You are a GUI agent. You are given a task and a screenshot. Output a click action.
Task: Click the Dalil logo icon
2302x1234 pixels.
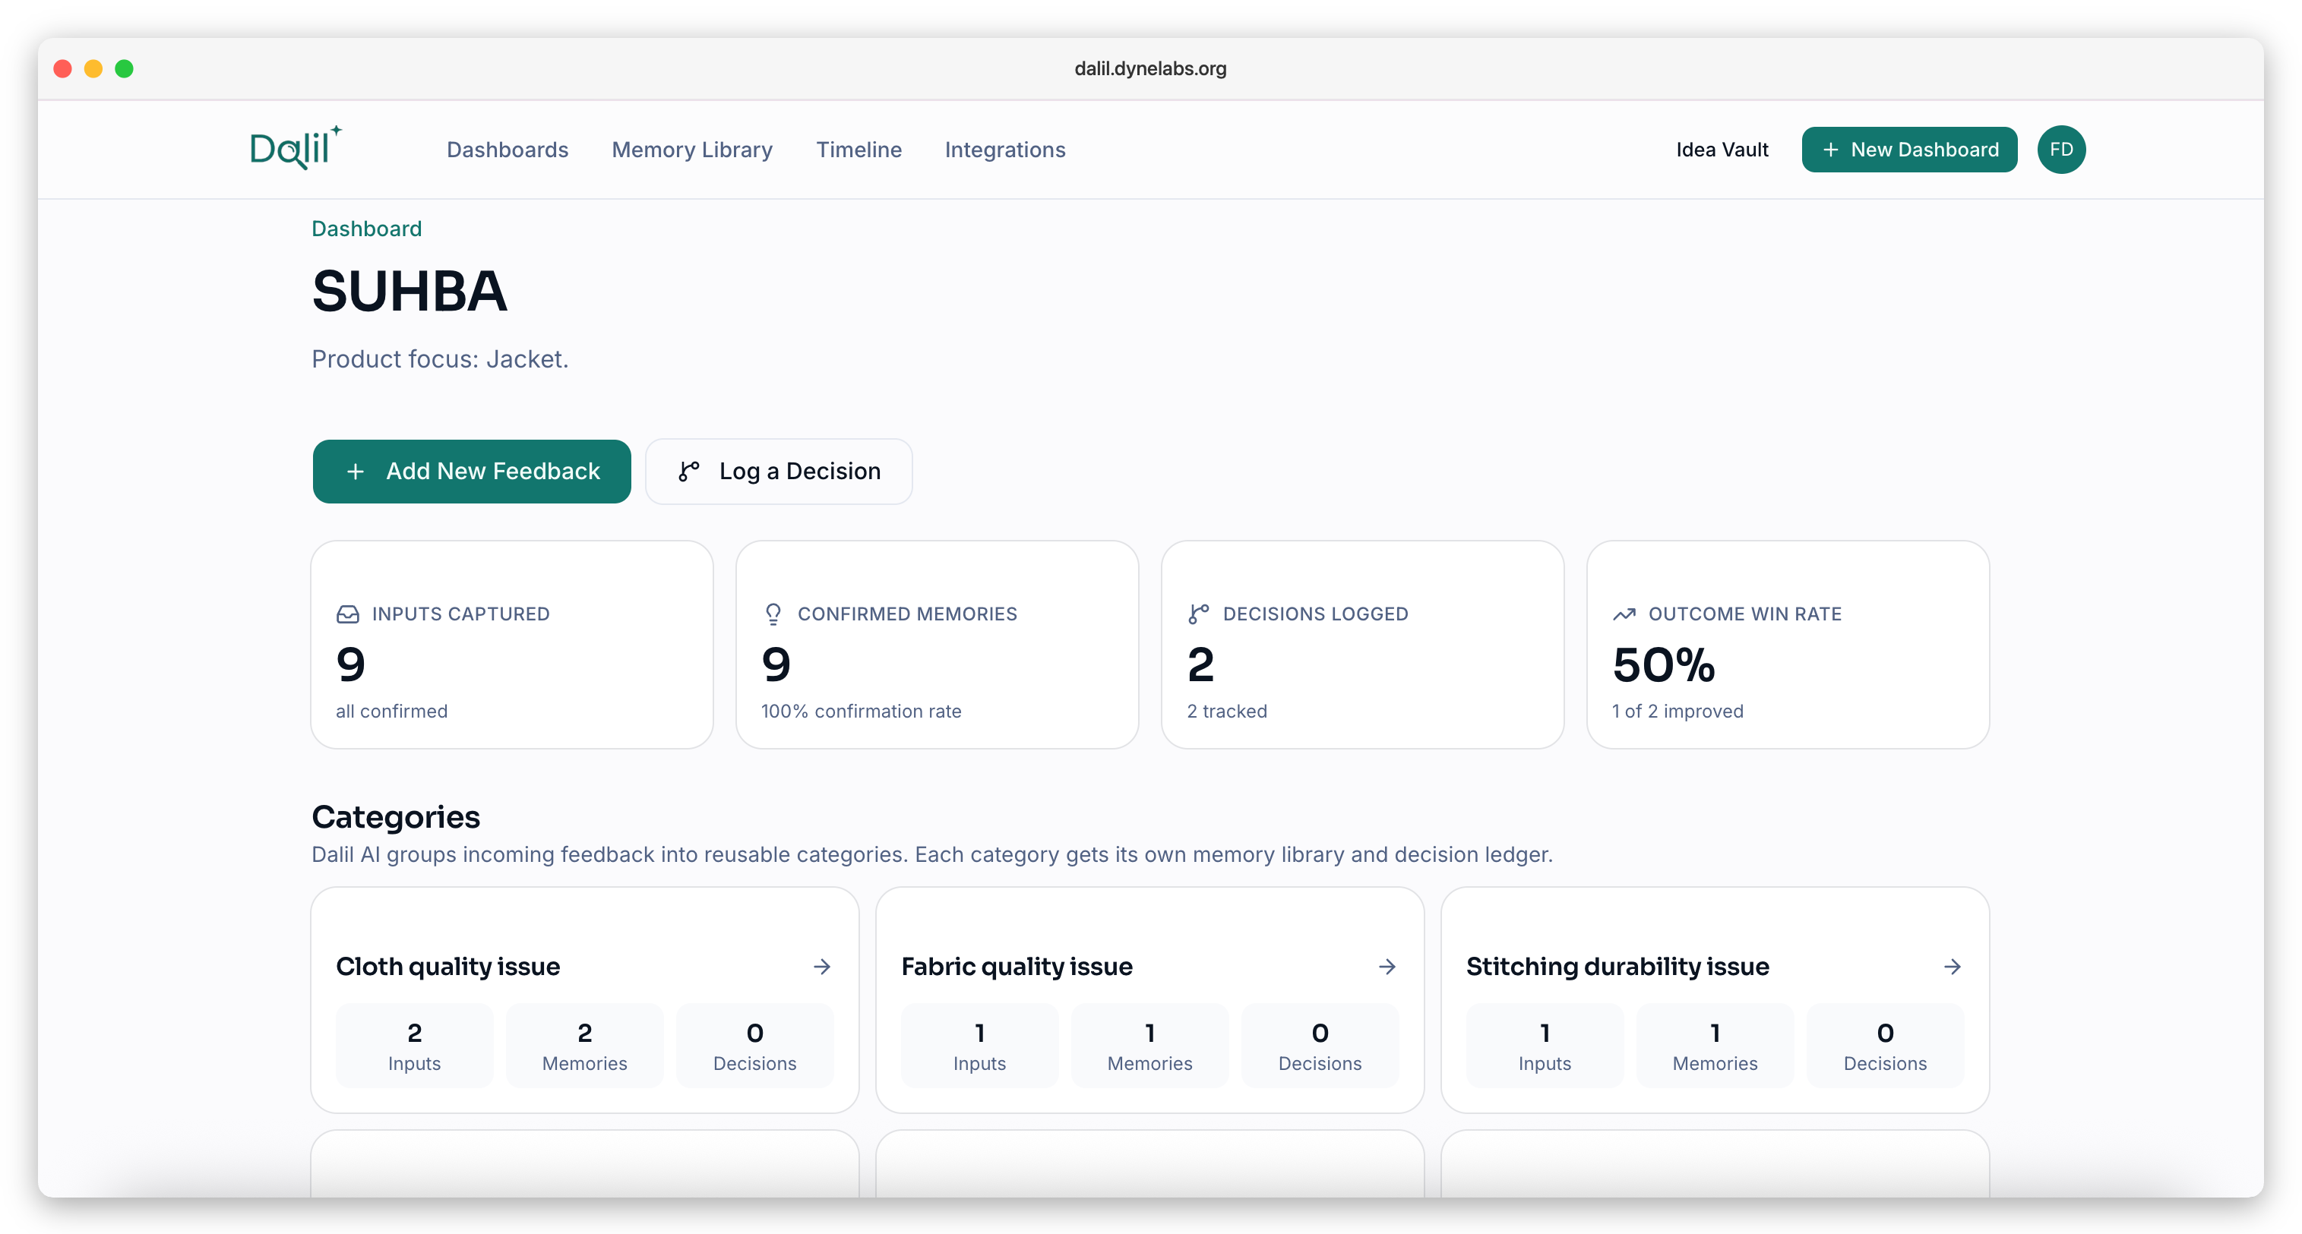click(295, 148)
